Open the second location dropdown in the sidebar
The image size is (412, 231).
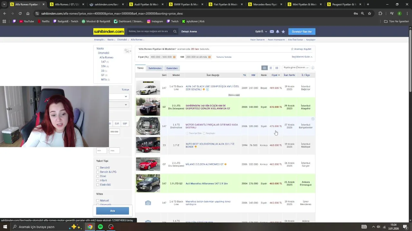(x=119, y=105)
